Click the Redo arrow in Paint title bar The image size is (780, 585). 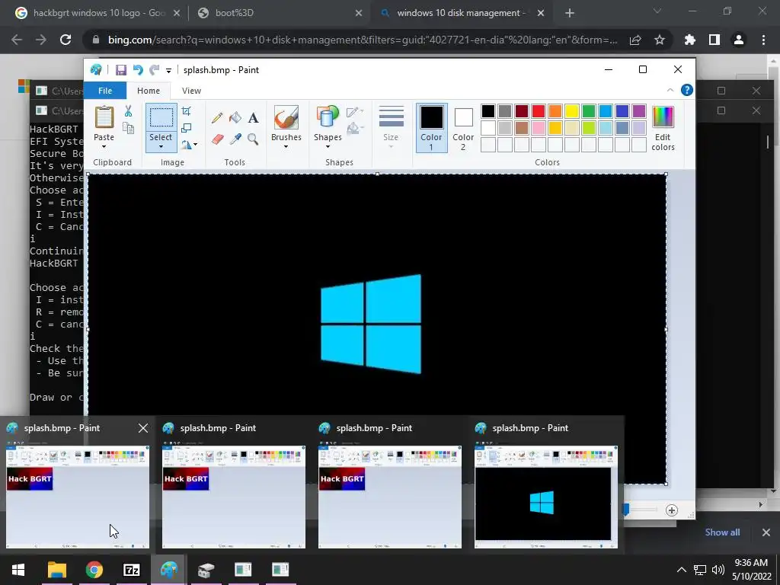click(155, 70)
